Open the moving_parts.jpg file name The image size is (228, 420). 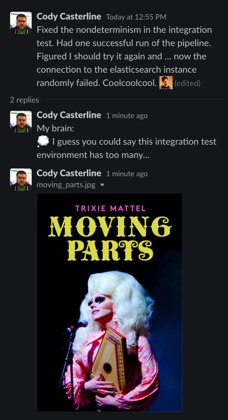point(66,185)
